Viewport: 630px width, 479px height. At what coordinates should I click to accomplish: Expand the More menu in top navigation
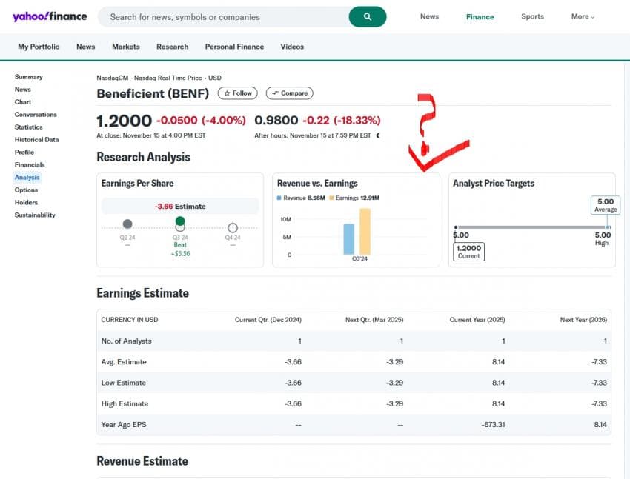click(x=583, y=16)
